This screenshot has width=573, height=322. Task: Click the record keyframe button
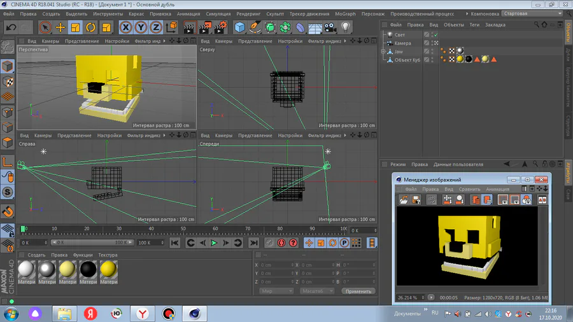tap(270, 243)
